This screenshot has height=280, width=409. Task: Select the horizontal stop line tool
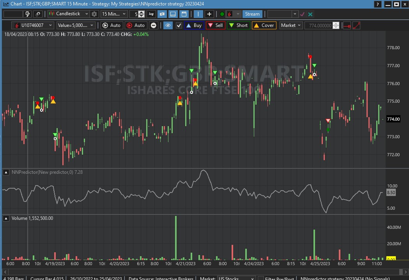(x=346, y=25)
